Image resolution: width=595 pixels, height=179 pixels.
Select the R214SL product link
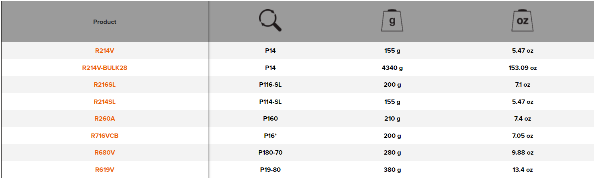coord(105,102)
